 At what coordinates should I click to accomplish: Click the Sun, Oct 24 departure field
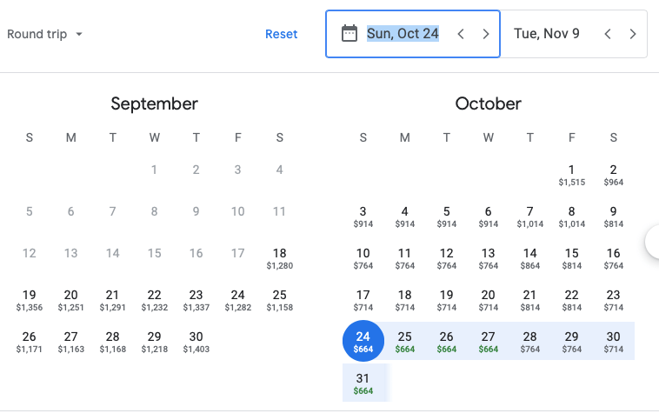pos(403,34)
